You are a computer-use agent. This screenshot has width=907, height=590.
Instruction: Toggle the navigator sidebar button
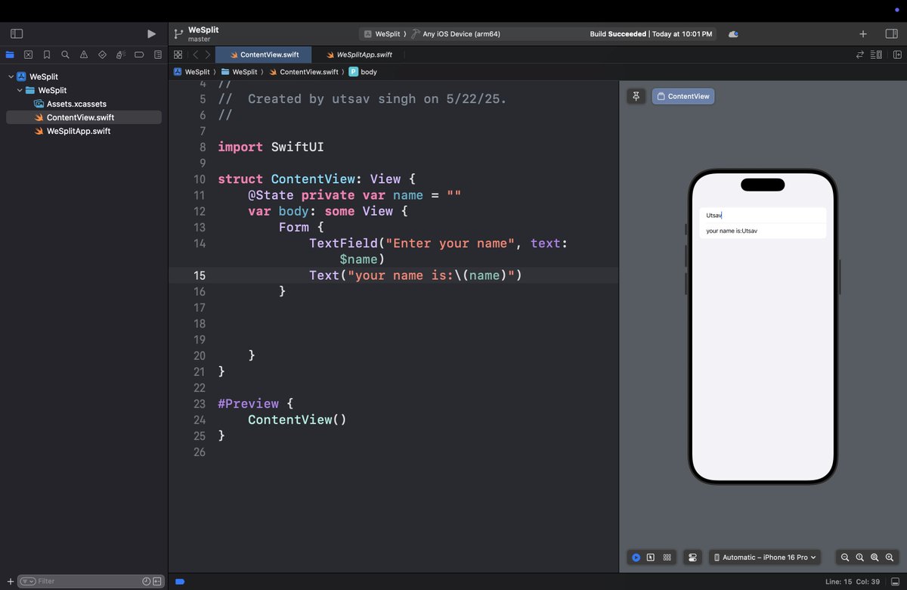[17, 34]
